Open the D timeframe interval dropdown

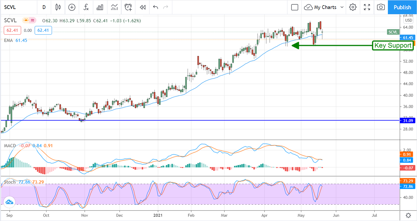[44, 7]
